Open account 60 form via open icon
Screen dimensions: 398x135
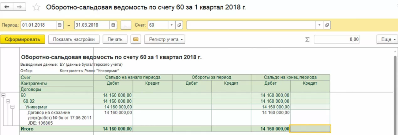point(180,25)
